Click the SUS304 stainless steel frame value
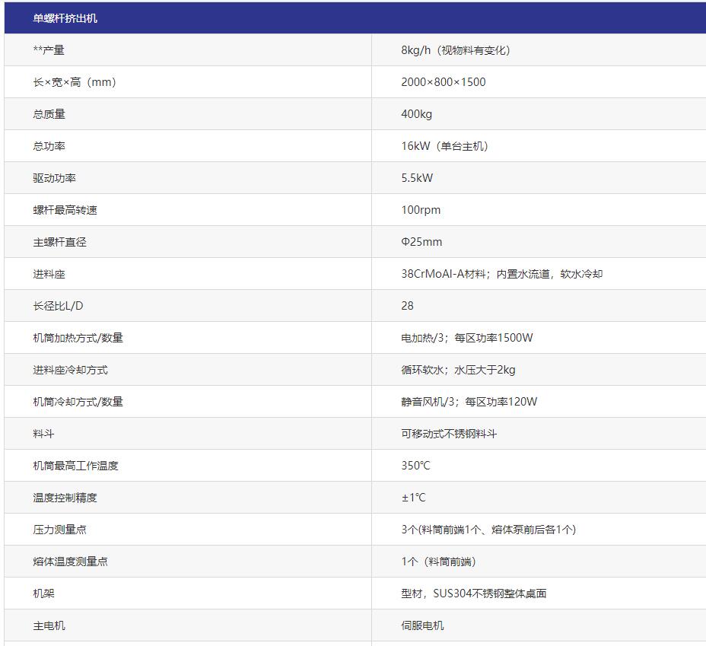This screenshot has width=706, height=646. (x=473, y=593)
